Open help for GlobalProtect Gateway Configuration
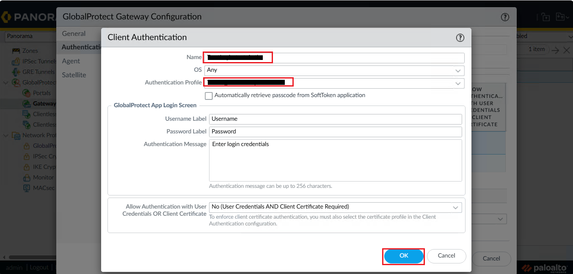 pyautogui.click(x=504, y=17)
